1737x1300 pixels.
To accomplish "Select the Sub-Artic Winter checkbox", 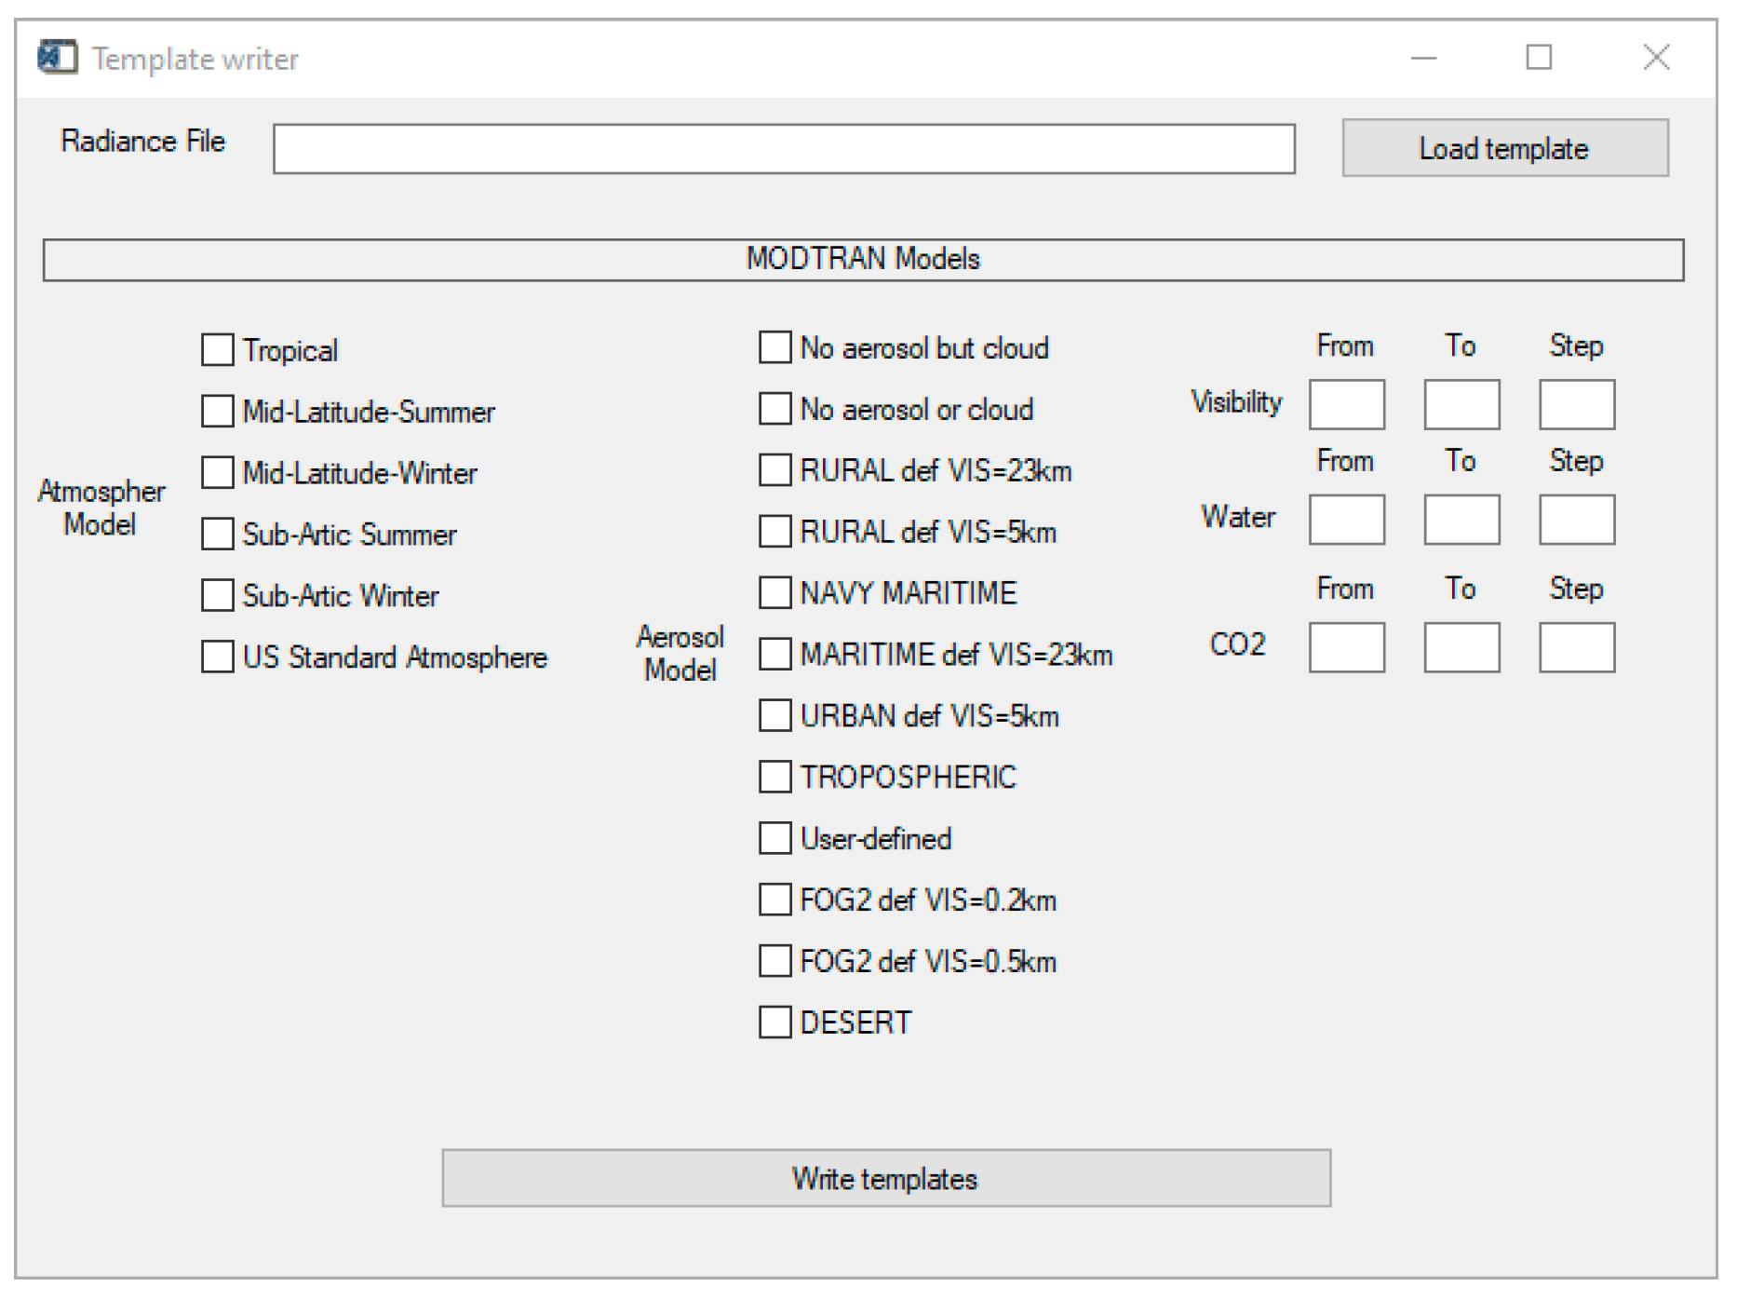I will coord(218,595).
